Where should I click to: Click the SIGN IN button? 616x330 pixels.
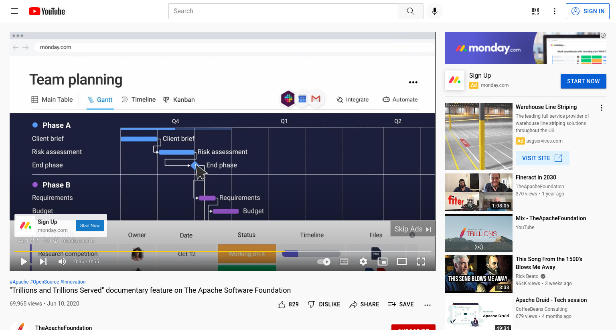point(588,11)
